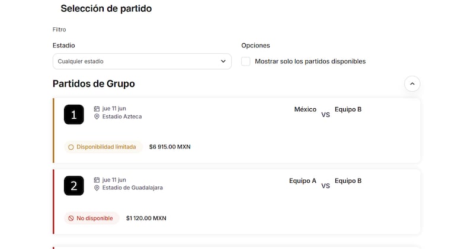Click the $1 120.00 MXN price
Viewport: 474px width, 249px height.
click(146, 218)
